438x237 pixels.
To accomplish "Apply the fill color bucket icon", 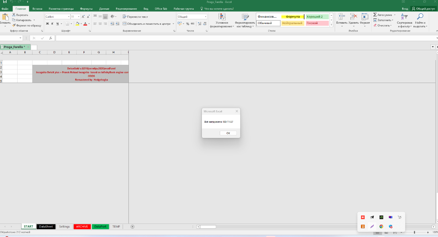I will click(x=77, y=24).
